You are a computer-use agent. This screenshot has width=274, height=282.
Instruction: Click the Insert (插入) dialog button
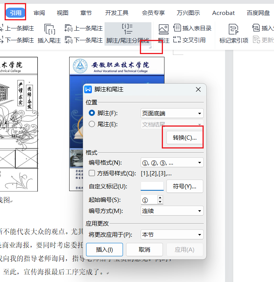coord(105,249)
